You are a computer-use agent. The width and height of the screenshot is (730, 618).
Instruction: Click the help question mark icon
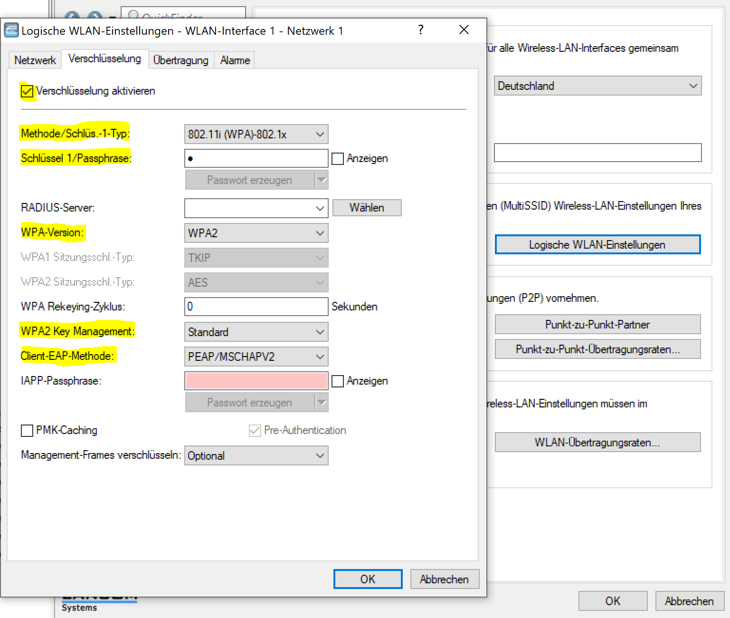[420, 30]
